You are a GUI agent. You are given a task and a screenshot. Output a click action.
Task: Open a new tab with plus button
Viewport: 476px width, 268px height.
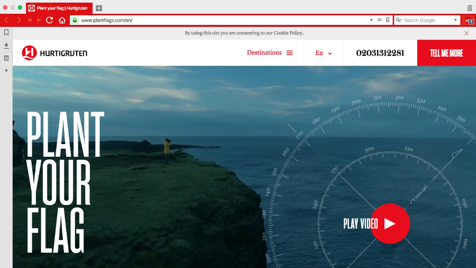[99, 8]
